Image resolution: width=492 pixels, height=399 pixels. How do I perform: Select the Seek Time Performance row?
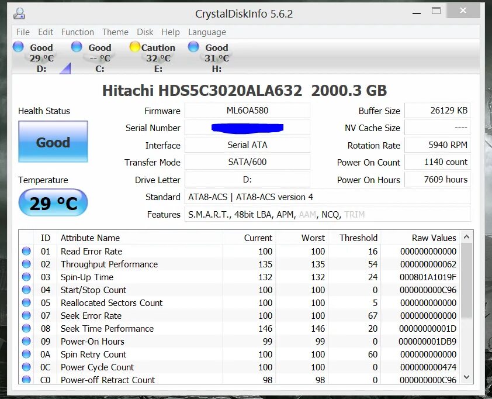[240, 329]
